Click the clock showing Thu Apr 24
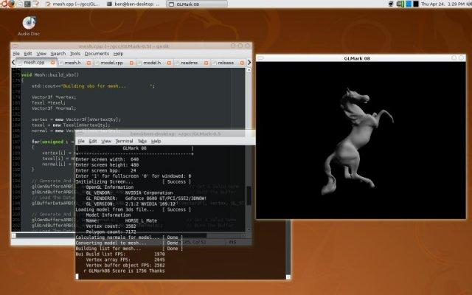This screenshot has width=472, height=295. click(436, 4)
